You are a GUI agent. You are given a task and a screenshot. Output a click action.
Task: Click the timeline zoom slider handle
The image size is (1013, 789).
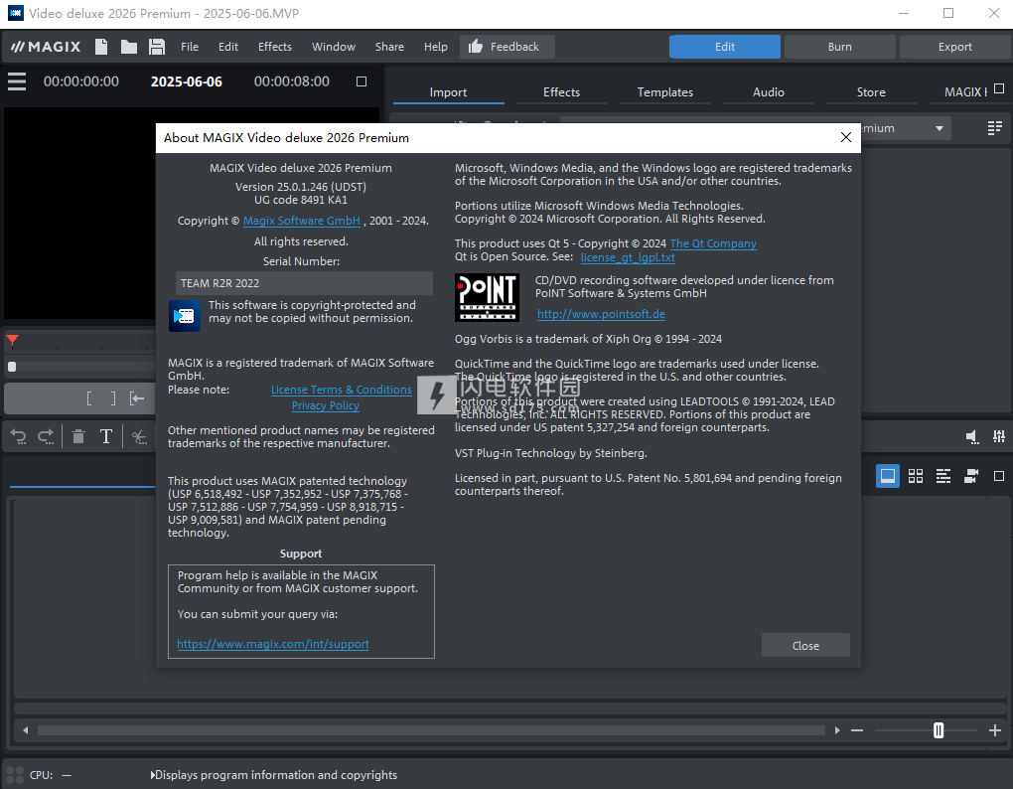[939, 730]
